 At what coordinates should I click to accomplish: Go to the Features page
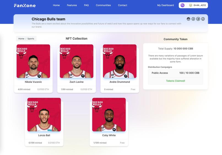click(x=72, y=5)
